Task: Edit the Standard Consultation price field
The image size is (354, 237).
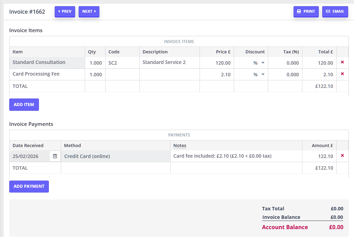Action: coord(217,63)
